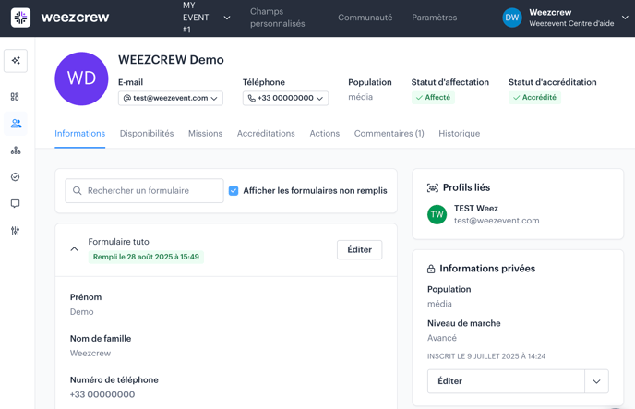Image resolution: width=635 pixels, height=409 pixels.
Task: Open the +33 00000000 phone dropdown
Action: pyautogui.click(x=285, y=98)
